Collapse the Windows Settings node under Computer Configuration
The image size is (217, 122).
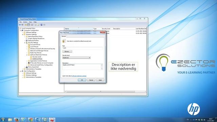[x=23, y=35]
